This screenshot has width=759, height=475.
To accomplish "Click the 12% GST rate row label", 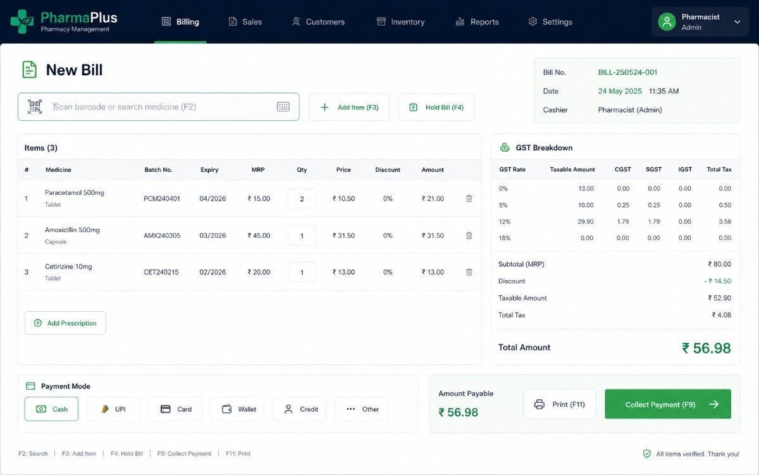I will pos(505,221).
